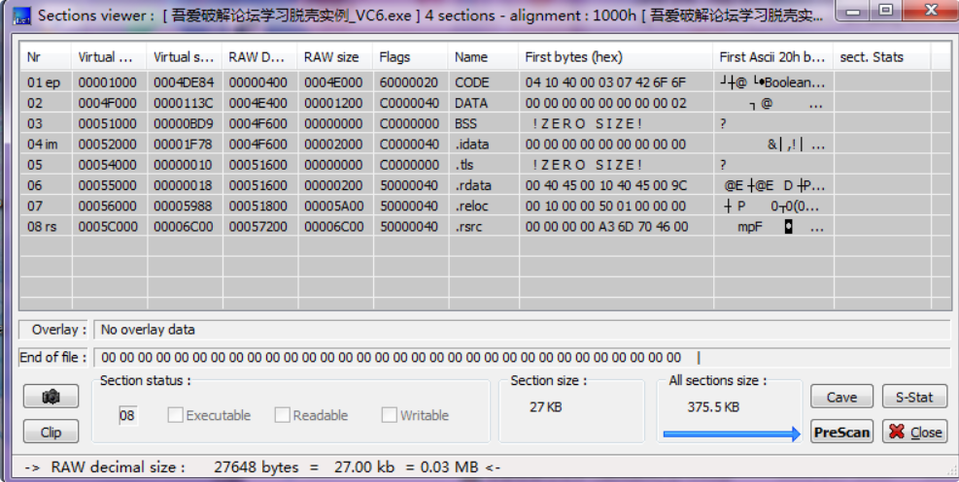Viewport: 959px width, 482px height.
Task: Click the blue arrow progress indicator
Action: click(x=732, y=434)
